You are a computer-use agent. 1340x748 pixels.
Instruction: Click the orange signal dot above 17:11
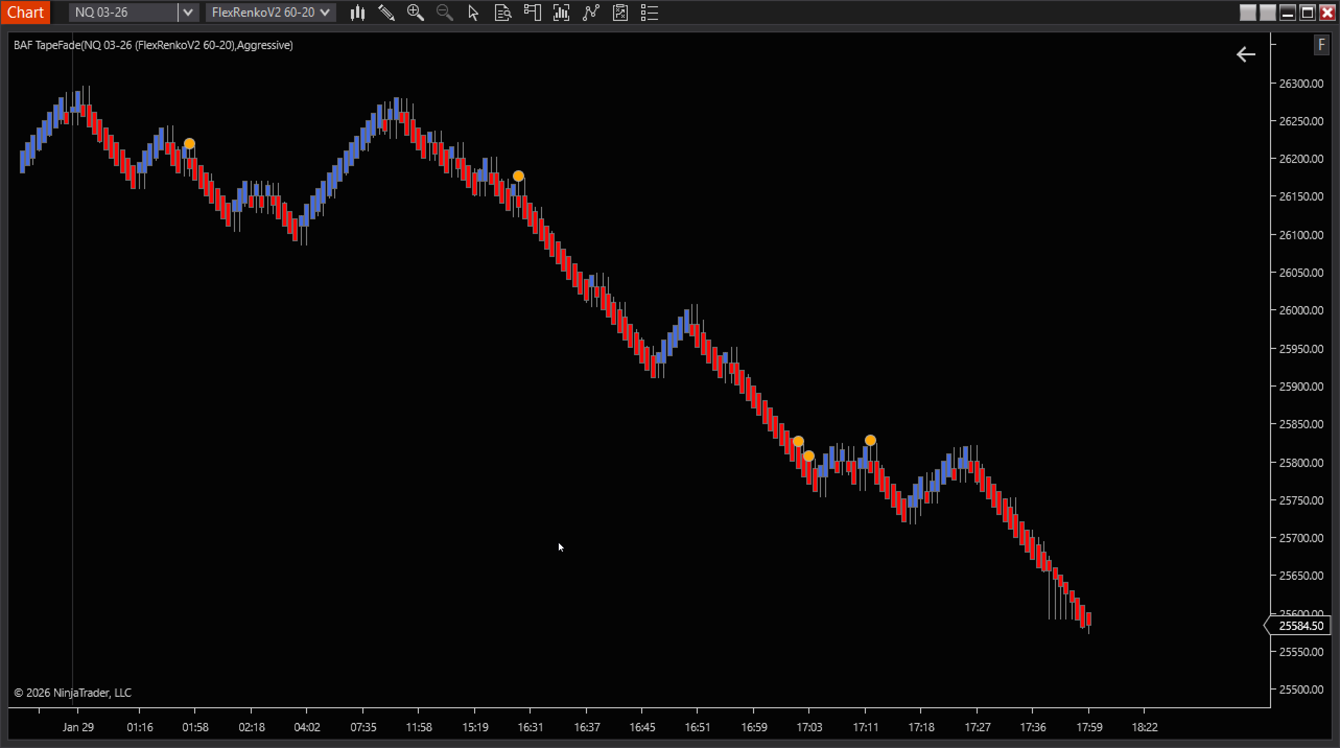[x=870, y=440]
